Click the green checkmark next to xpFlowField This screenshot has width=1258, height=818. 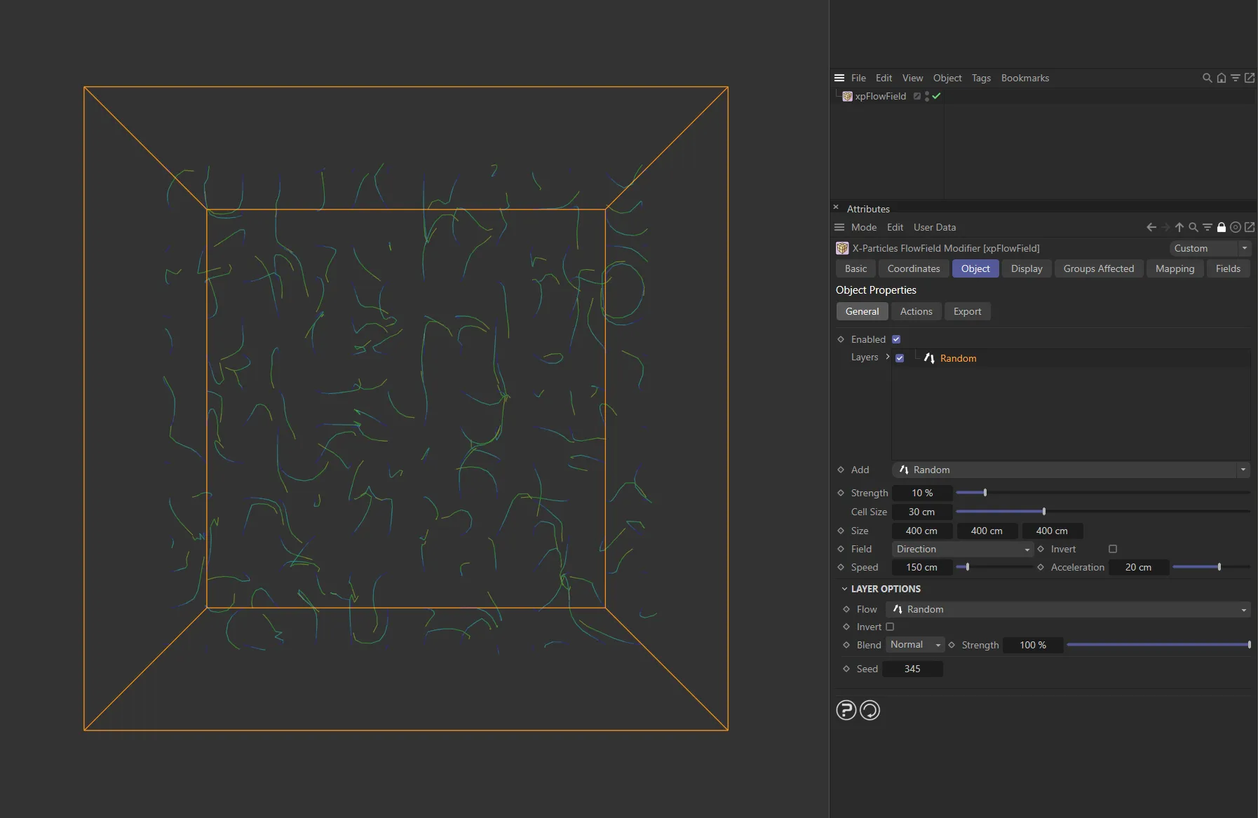pos(935,96)
